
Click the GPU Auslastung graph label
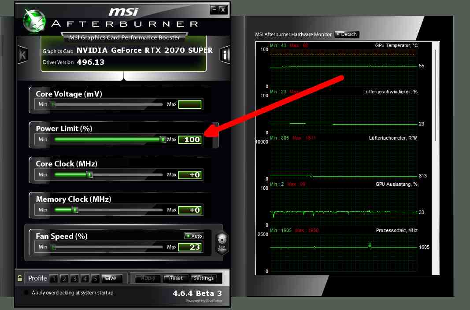pos(396,184)
